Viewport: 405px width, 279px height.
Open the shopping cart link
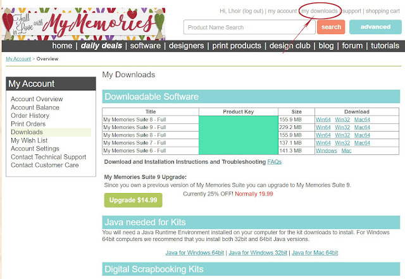382,11
